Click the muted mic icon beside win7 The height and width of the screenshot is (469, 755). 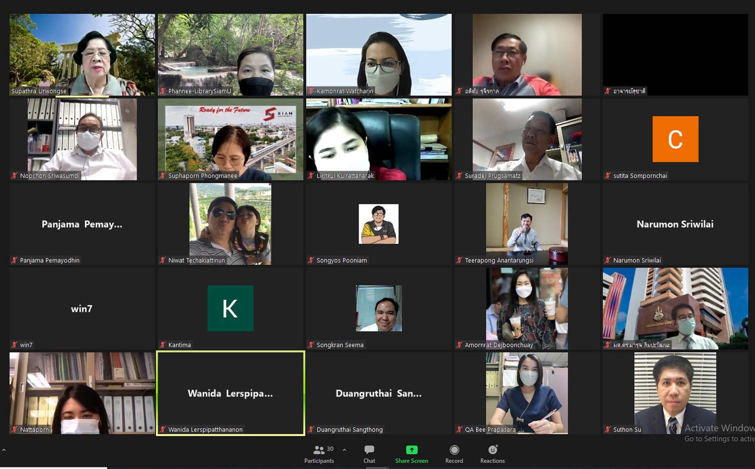click(14, 345)
